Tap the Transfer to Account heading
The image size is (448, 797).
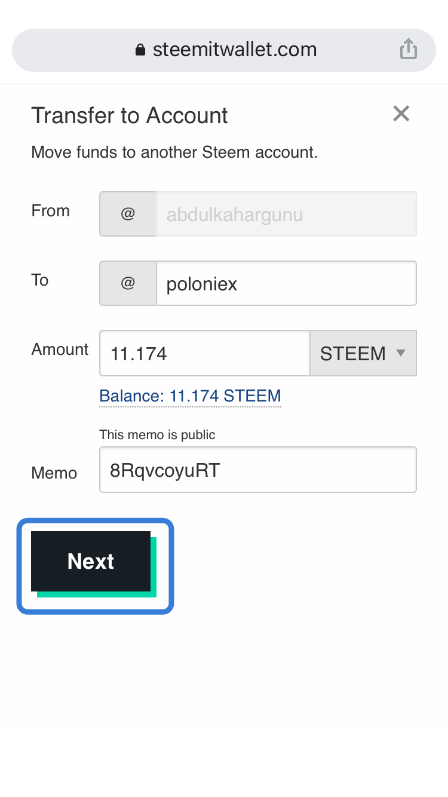tap(130, 115)
